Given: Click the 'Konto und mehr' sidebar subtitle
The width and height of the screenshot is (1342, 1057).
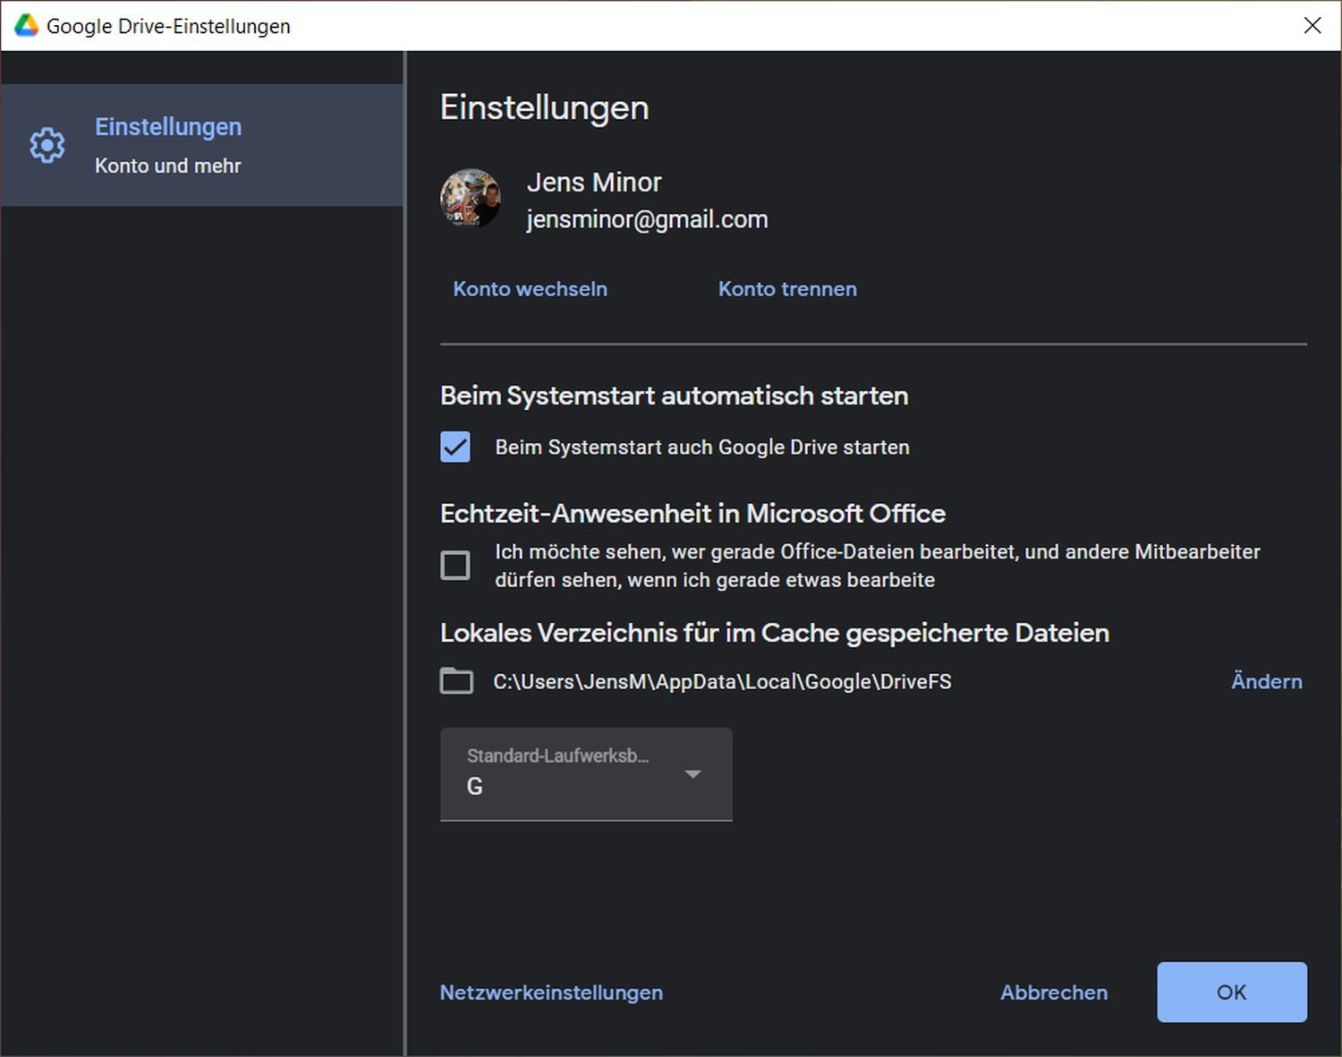Looking at the screenshot, I should point(168,166).
